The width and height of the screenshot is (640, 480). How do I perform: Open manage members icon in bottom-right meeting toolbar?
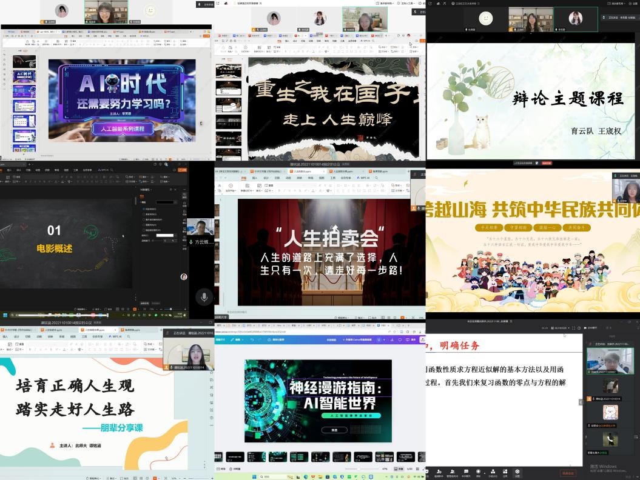(453, 472)
